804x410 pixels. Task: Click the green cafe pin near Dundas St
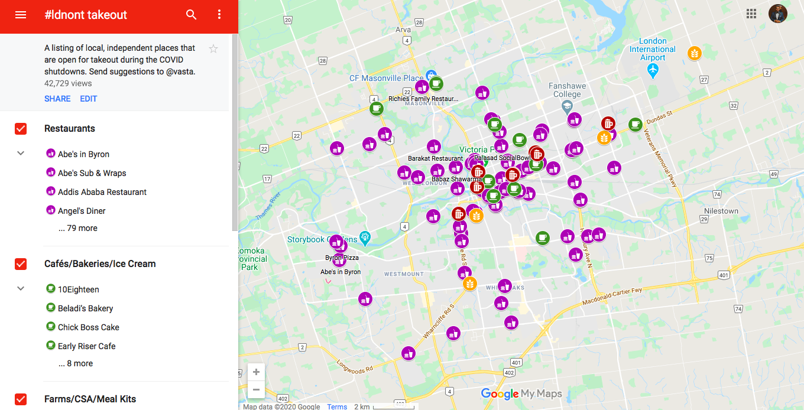[636, 124]
